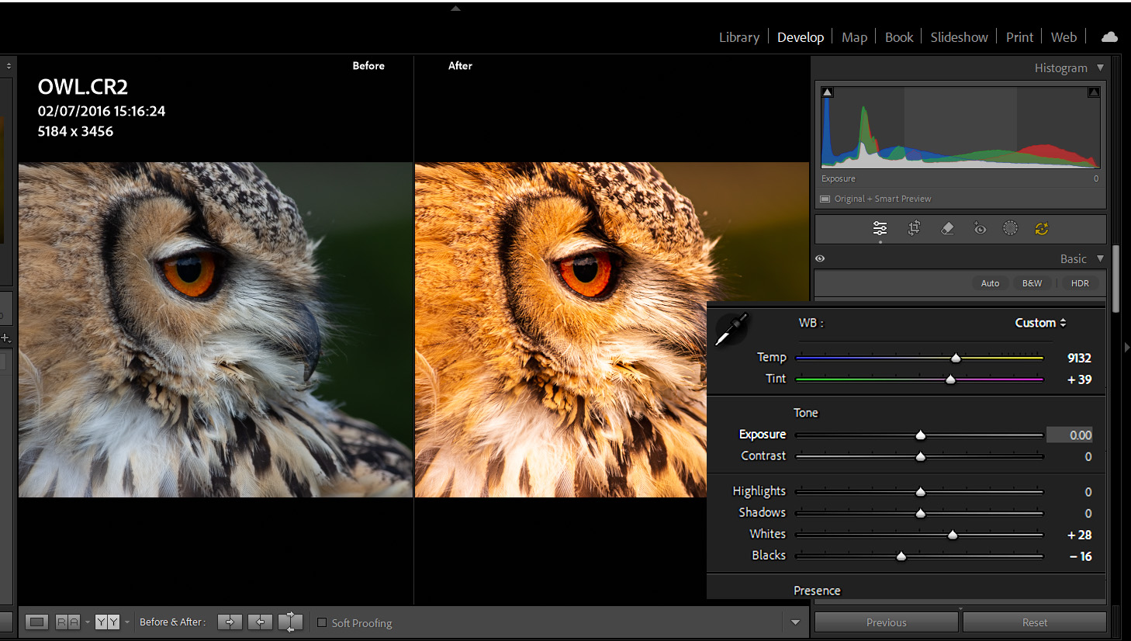The height and width of the screenshot is (641, 1131).
Task: Open the Masking tool
Action: pos(1010,228)
